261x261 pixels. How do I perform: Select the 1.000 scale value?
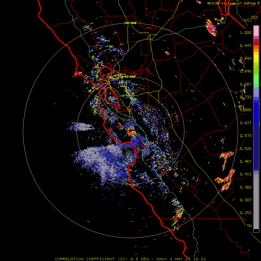point(246,32)
